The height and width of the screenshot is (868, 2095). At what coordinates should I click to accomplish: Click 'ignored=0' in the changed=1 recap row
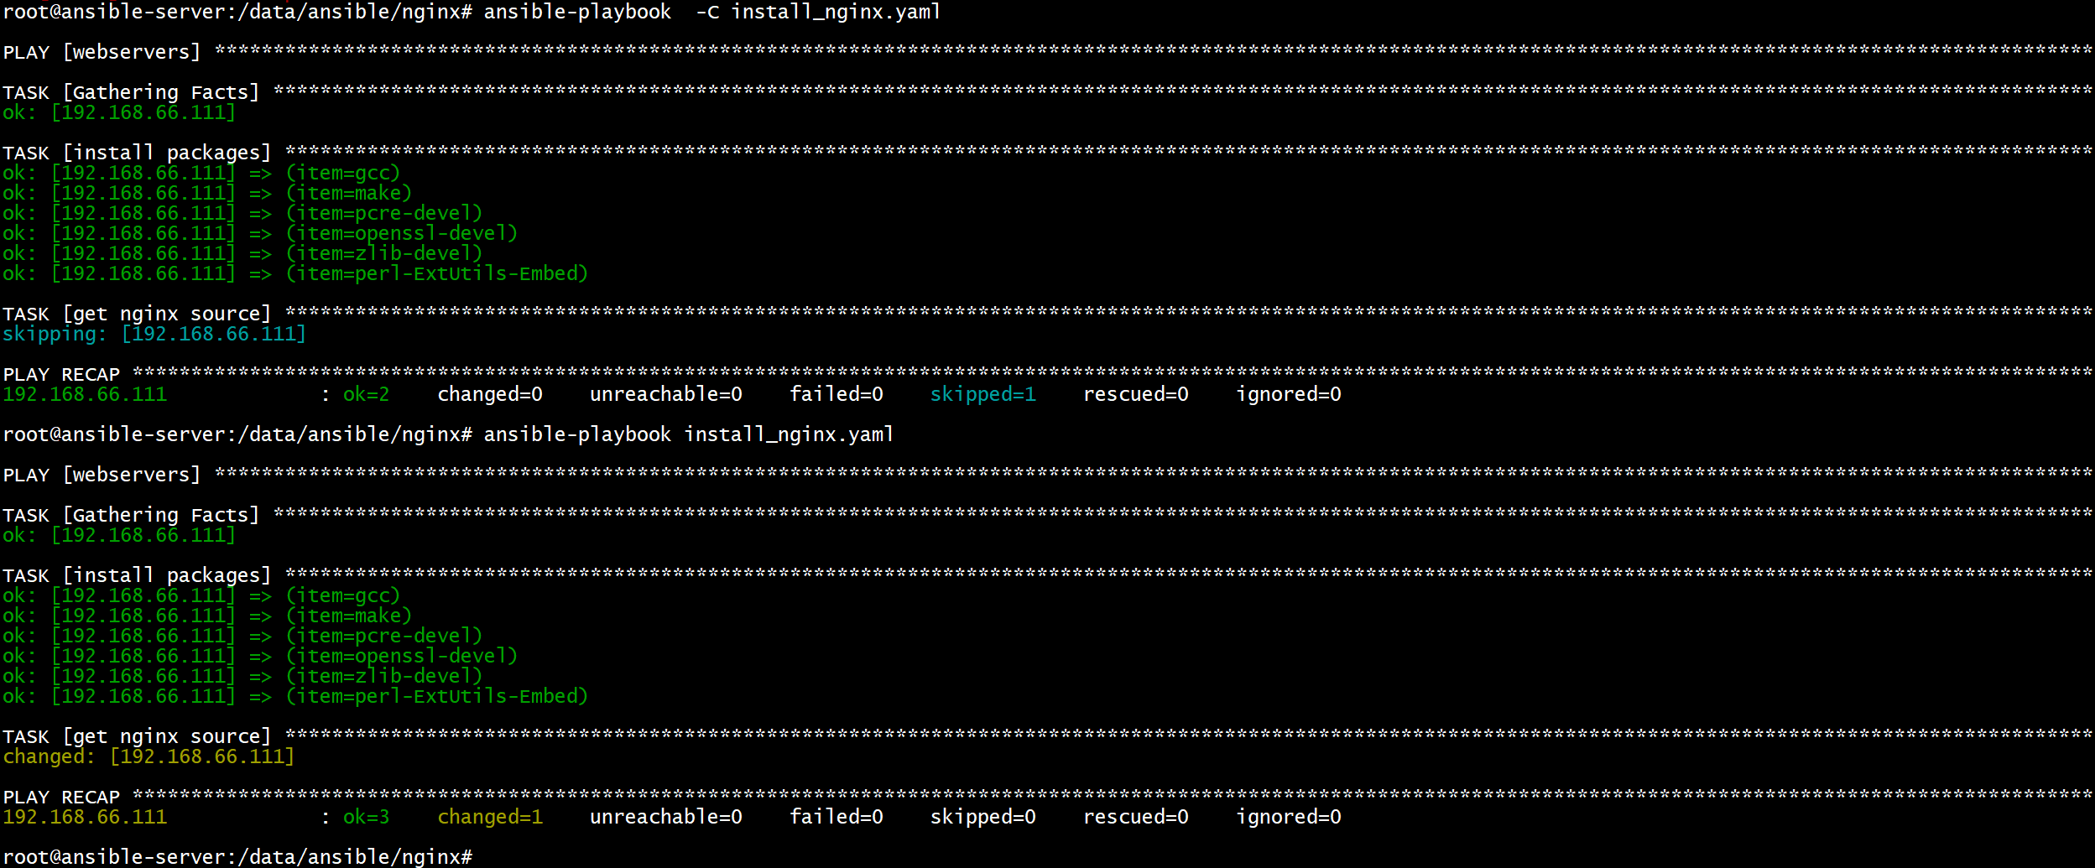pyautogui.click(x=1289, y=817)
